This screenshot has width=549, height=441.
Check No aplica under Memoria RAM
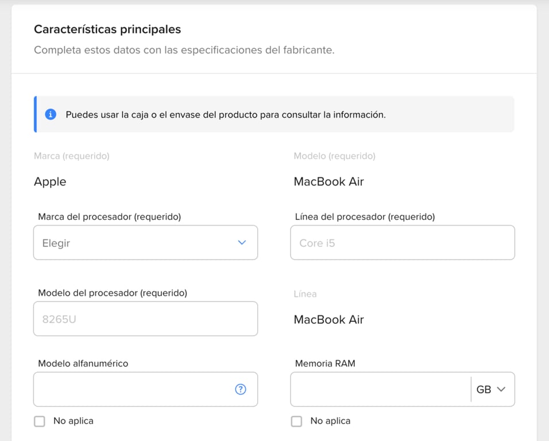[x=296, y=421]
